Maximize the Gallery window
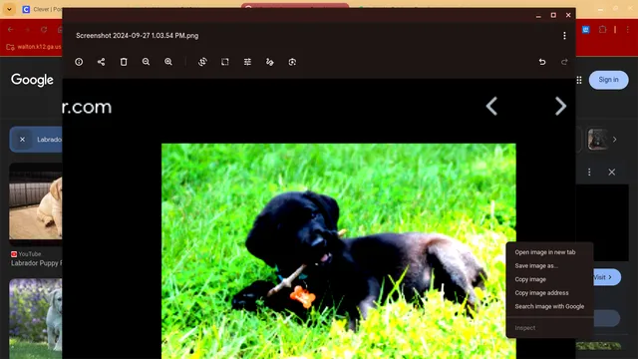638x359 pixels. 553,16
